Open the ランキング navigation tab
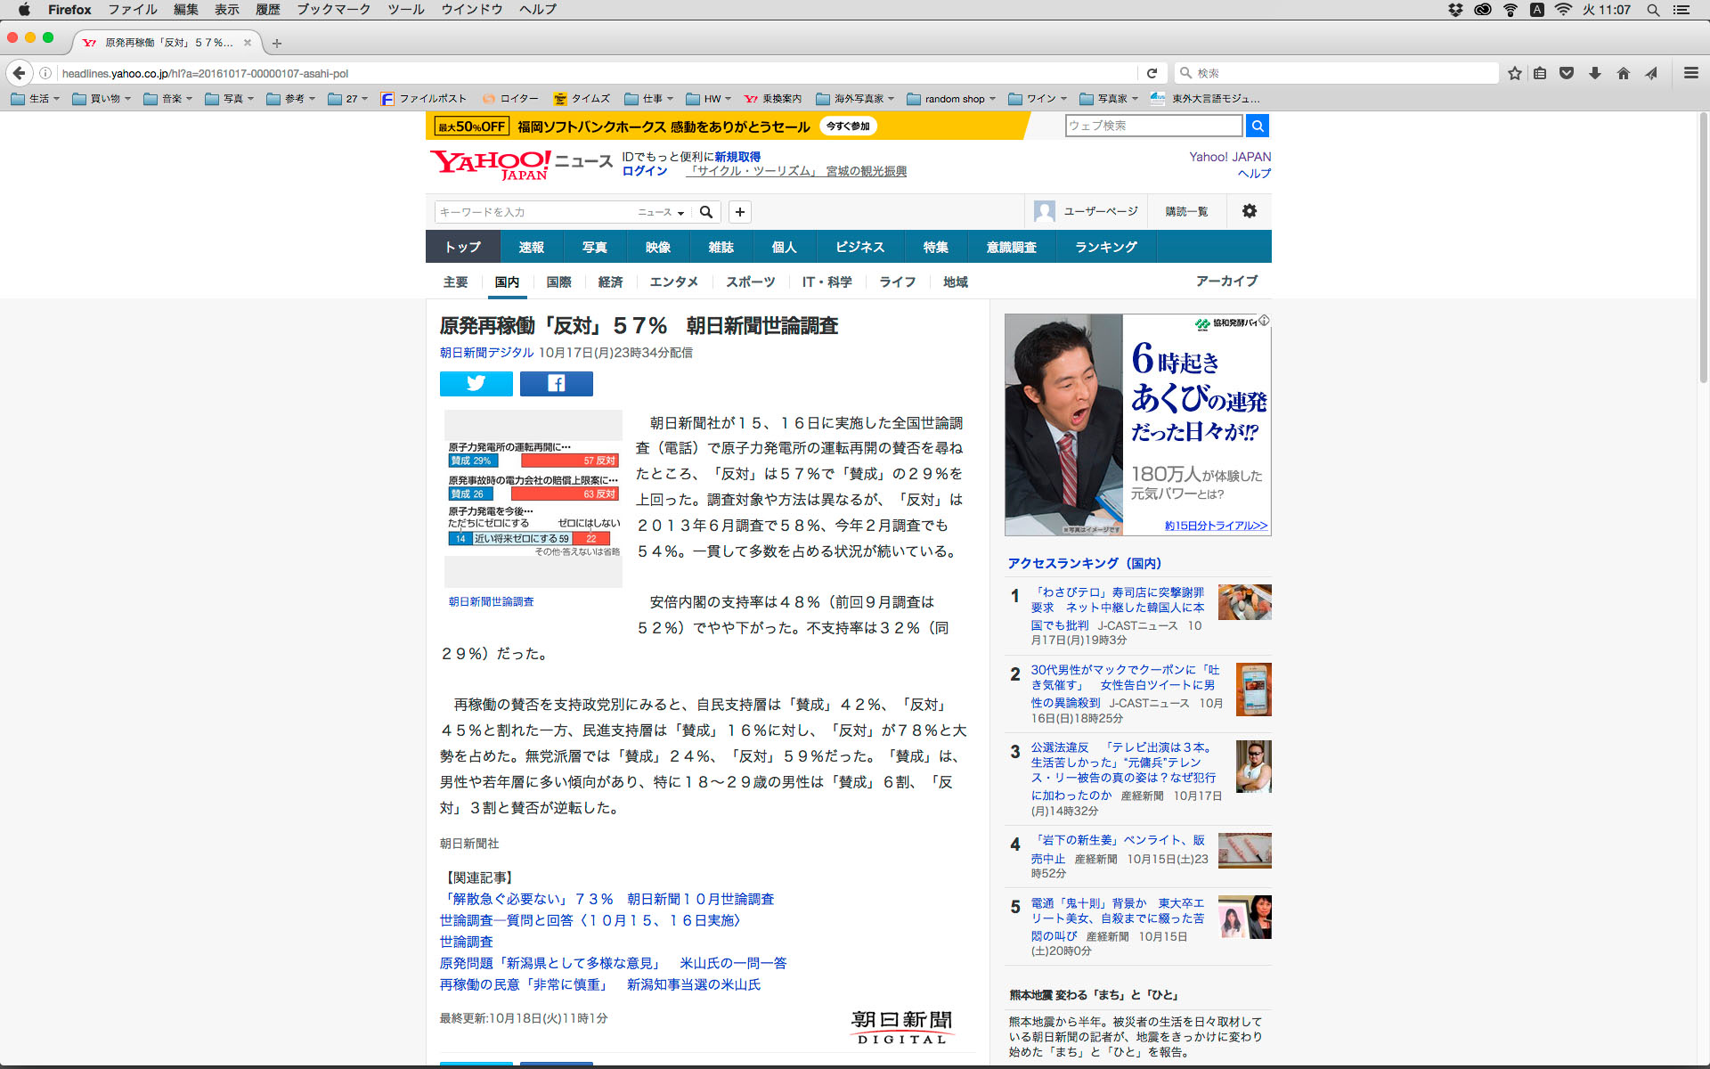 click(x=1105, y=247)
